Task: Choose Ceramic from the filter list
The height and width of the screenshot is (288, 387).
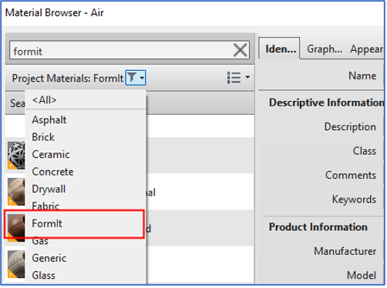Action: [x=86, y=155]
